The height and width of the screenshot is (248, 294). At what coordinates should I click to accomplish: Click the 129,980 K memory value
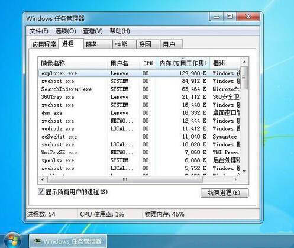point(193,73)
